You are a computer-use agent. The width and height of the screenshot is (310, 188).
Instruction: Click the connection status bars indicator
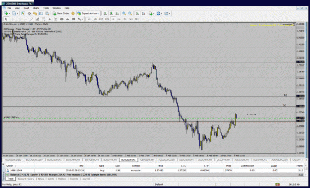(x=277, y=185)
